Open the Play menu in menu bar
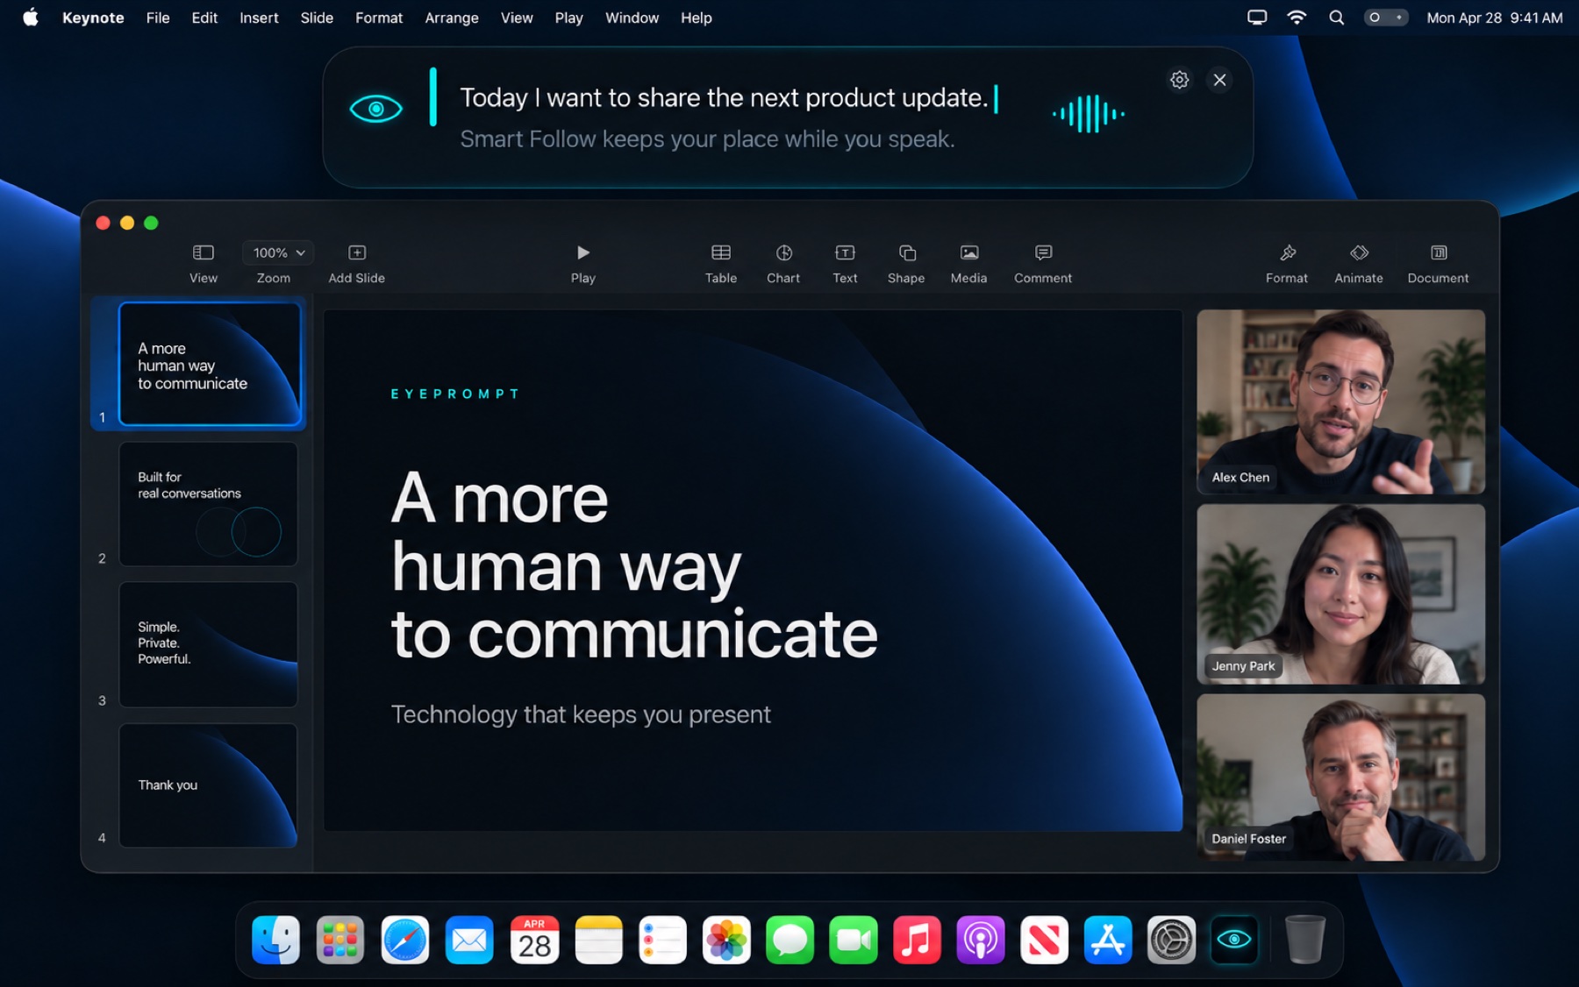This screenshot has width=1579, height=987. click(x=568, y=18)
